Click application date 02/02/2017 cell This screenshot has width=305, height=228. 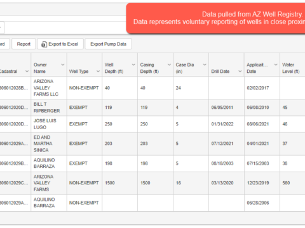tap(262, 88)
